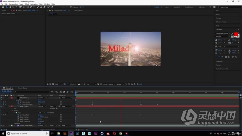This screenshot has width=242, height=136.
Task: Toggle Mask Feather stopwatch
Action: point(18,117)
